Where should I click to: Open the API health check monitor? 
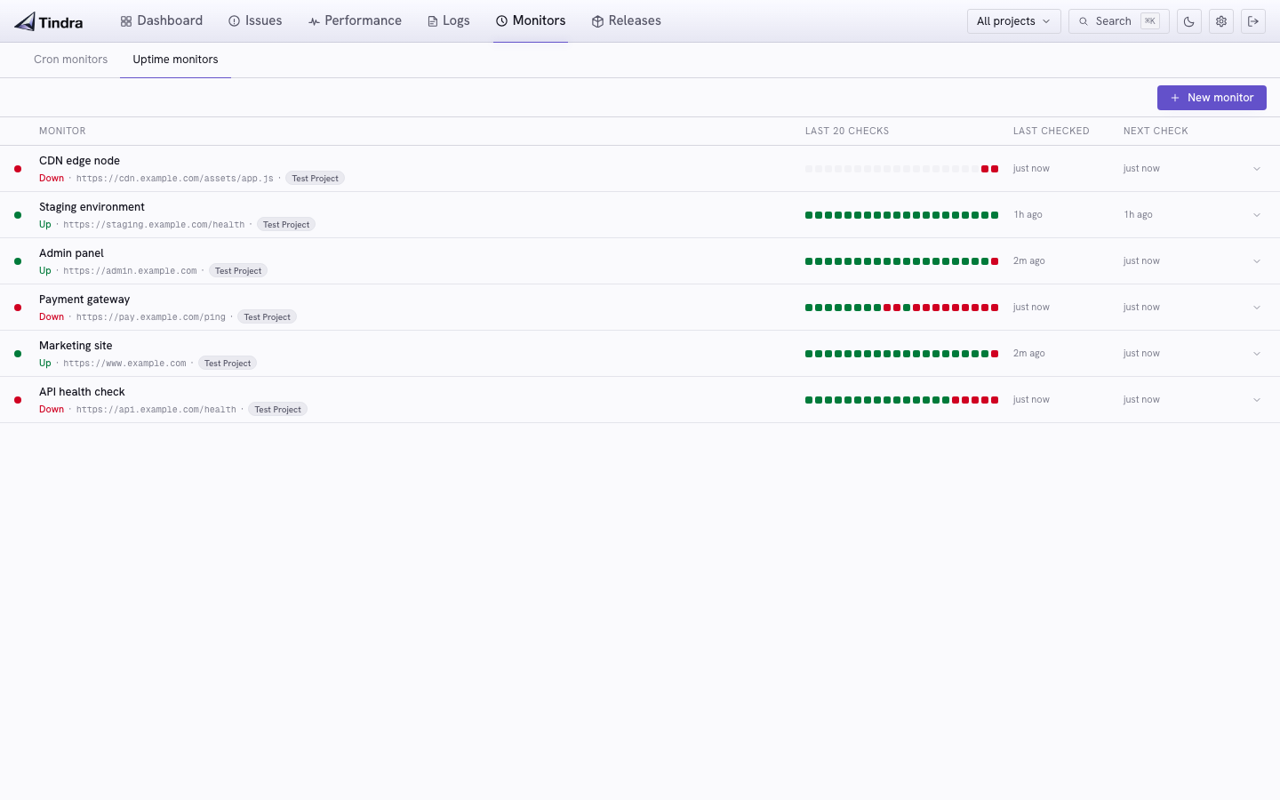(x=82, y=392)
